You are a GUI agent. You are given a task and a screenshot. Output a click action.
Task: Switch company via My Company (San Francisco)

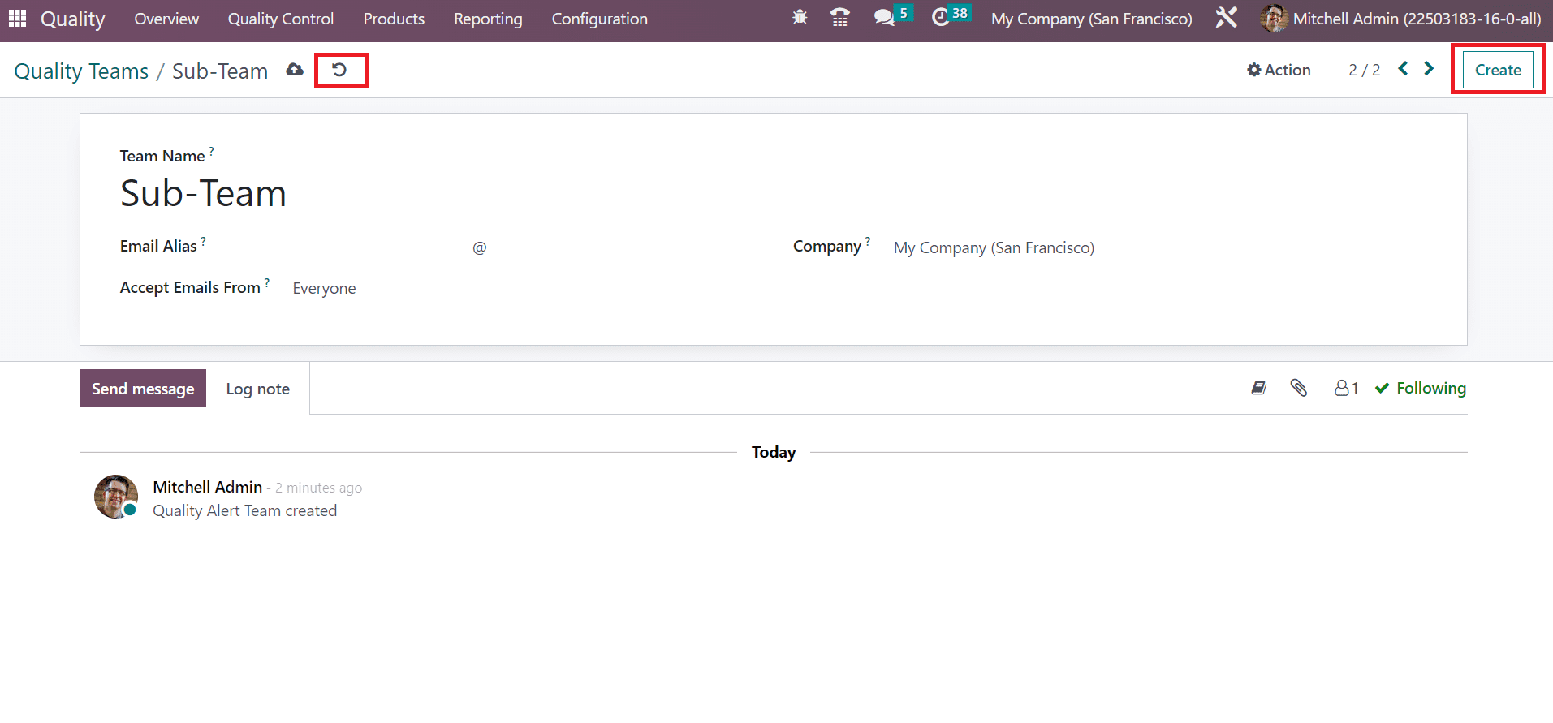click(1092, 19)
